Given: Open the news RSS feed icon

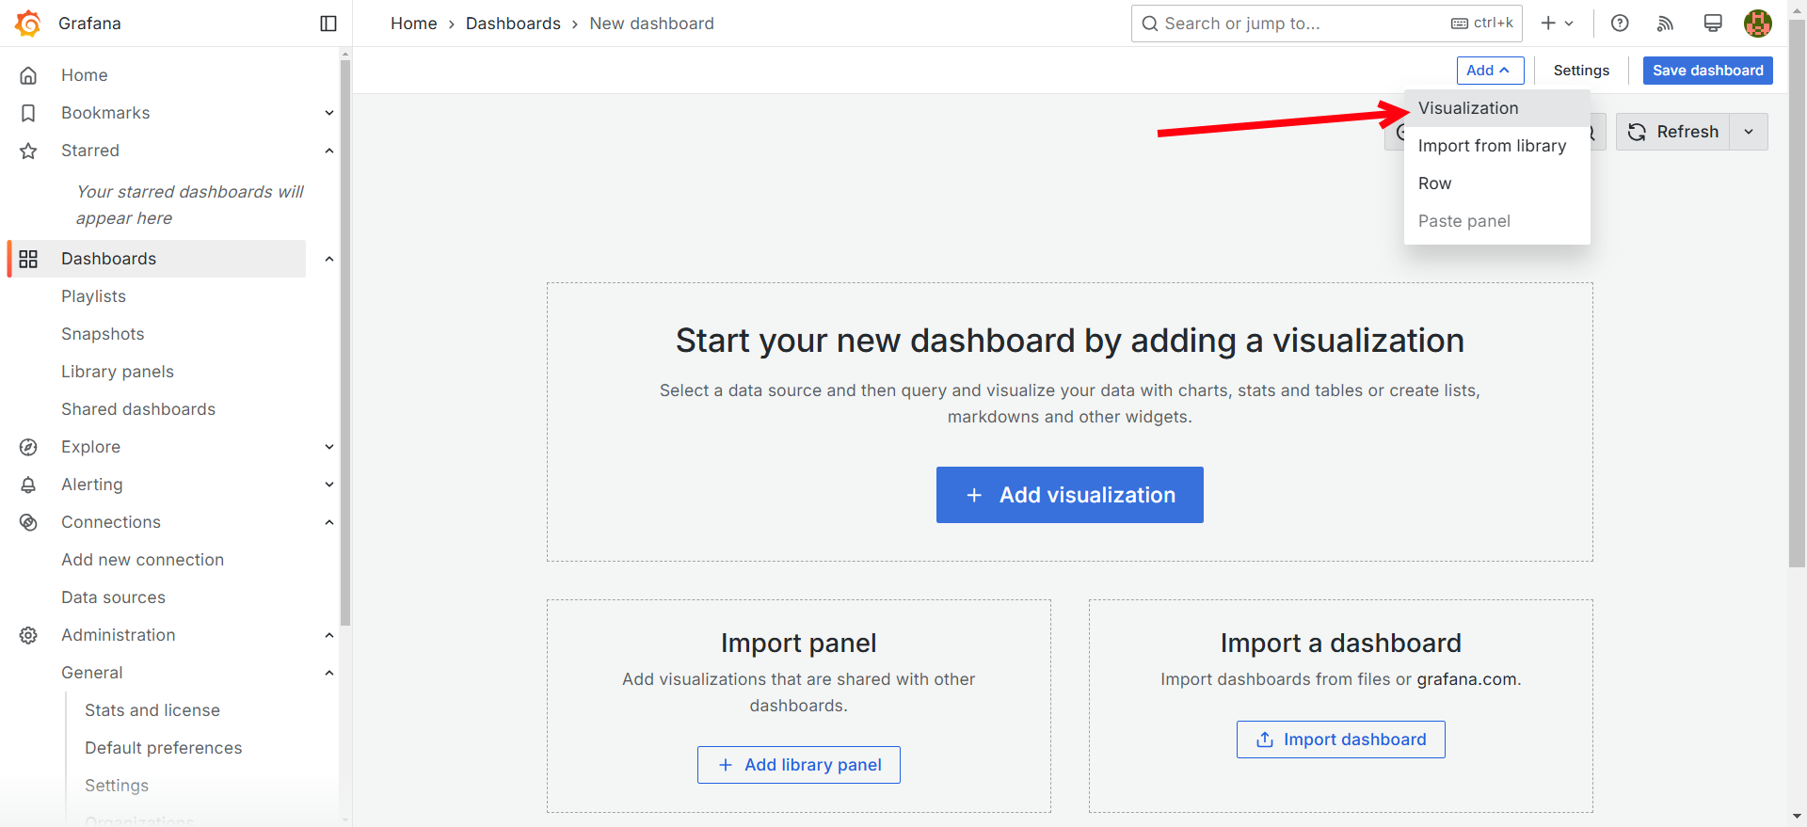Looking at the screenshot, I should pyautogui.click(x=1666, y=24).
